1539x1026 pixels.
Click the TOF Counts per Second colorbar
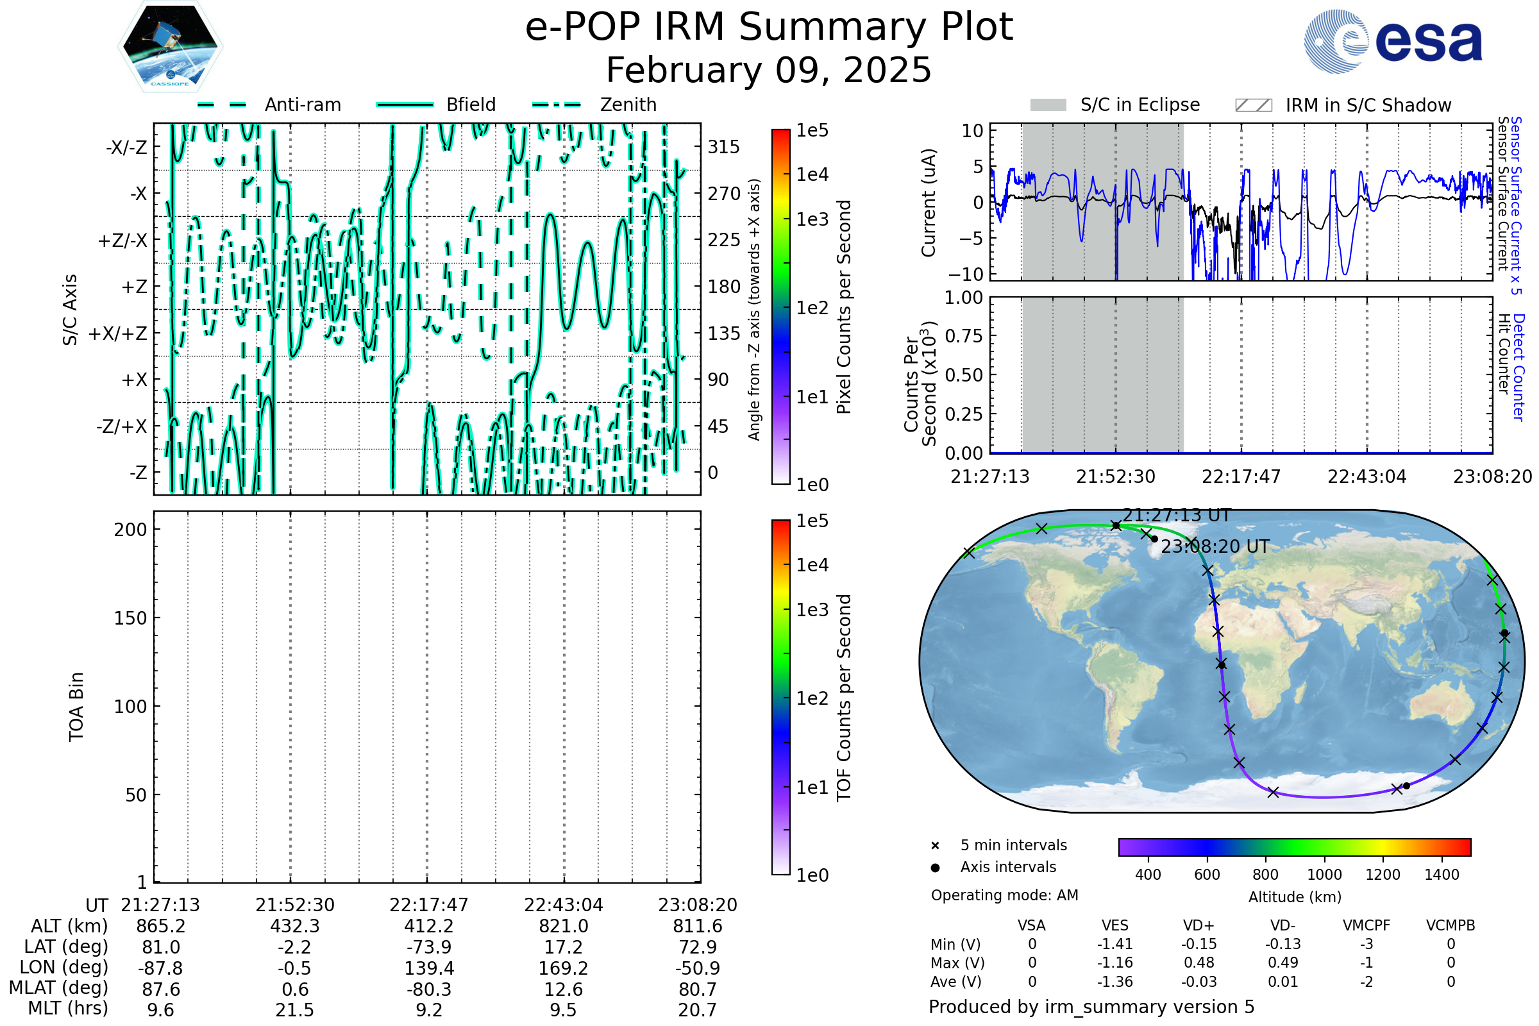[x=780, y=697]
